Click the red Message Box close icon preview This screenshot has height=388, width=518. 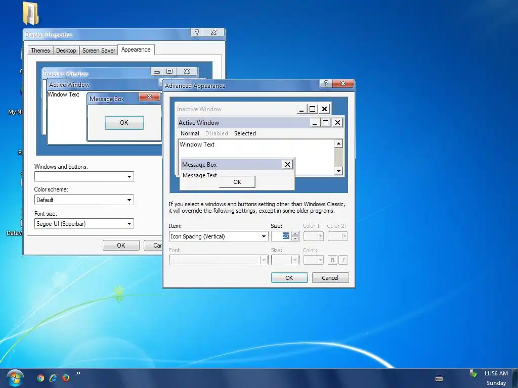pos(149,96)
